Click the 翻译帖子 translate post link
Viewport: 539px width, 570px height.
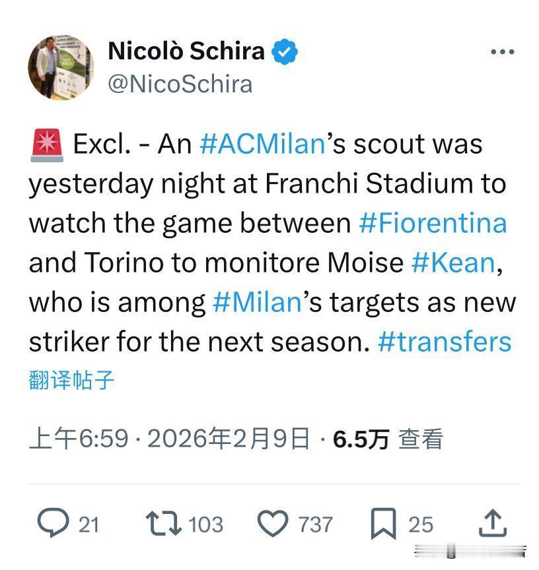pos(71,380)
